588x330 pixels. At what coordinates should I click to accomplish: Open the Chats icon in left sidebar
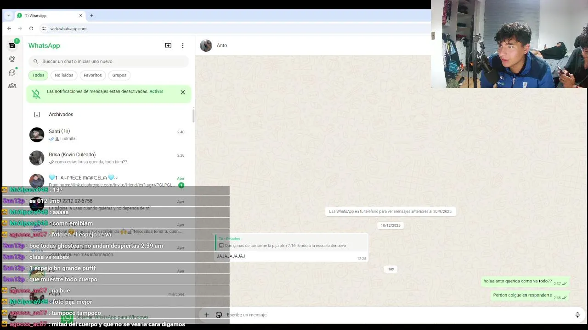(12, 45)
